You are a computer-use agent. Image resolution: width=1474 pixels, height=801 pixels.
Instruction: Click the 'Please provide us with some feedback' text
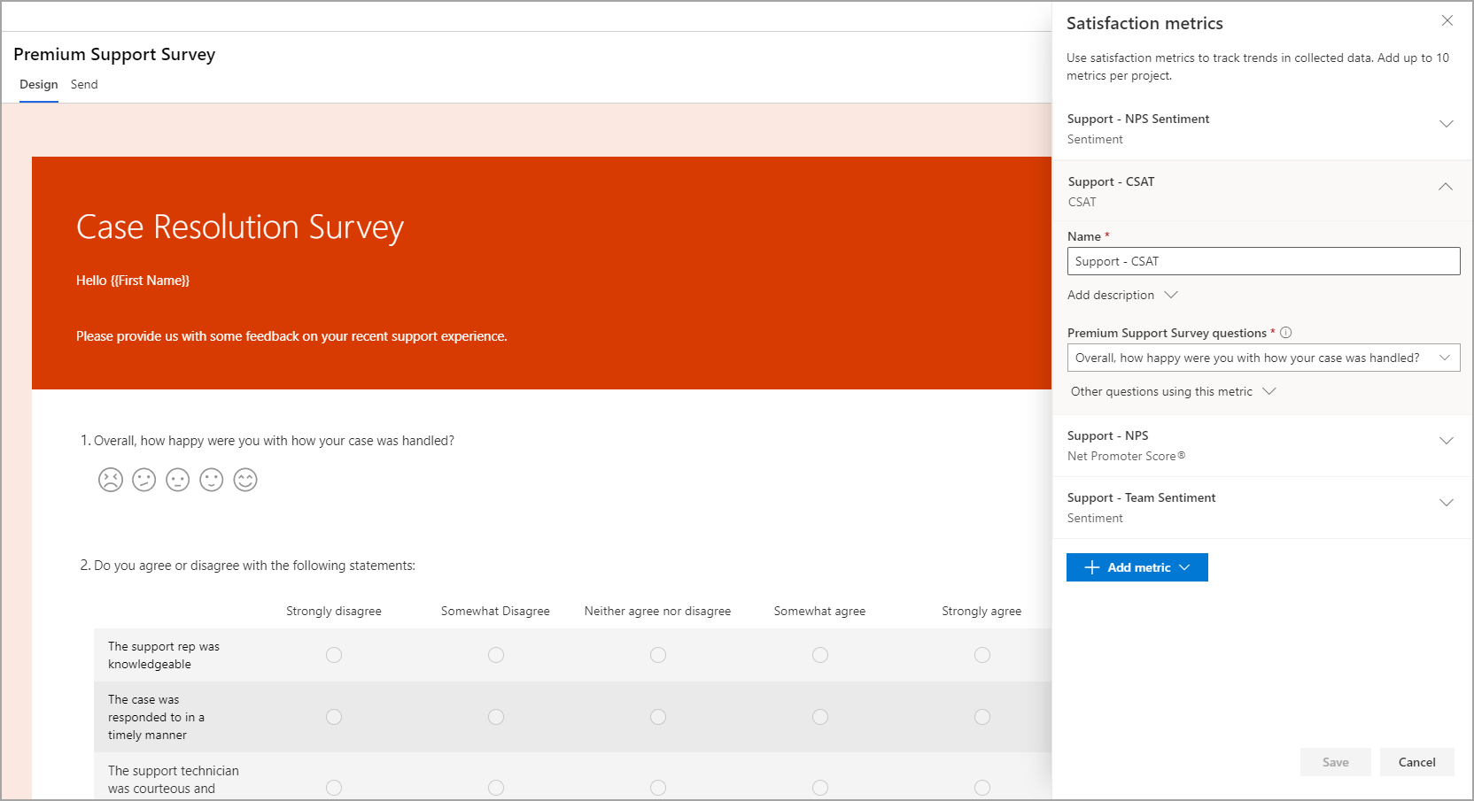coord(291,336)
